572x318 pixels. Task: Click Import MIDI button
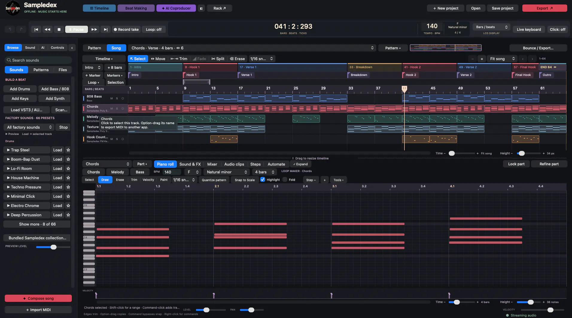38,310
